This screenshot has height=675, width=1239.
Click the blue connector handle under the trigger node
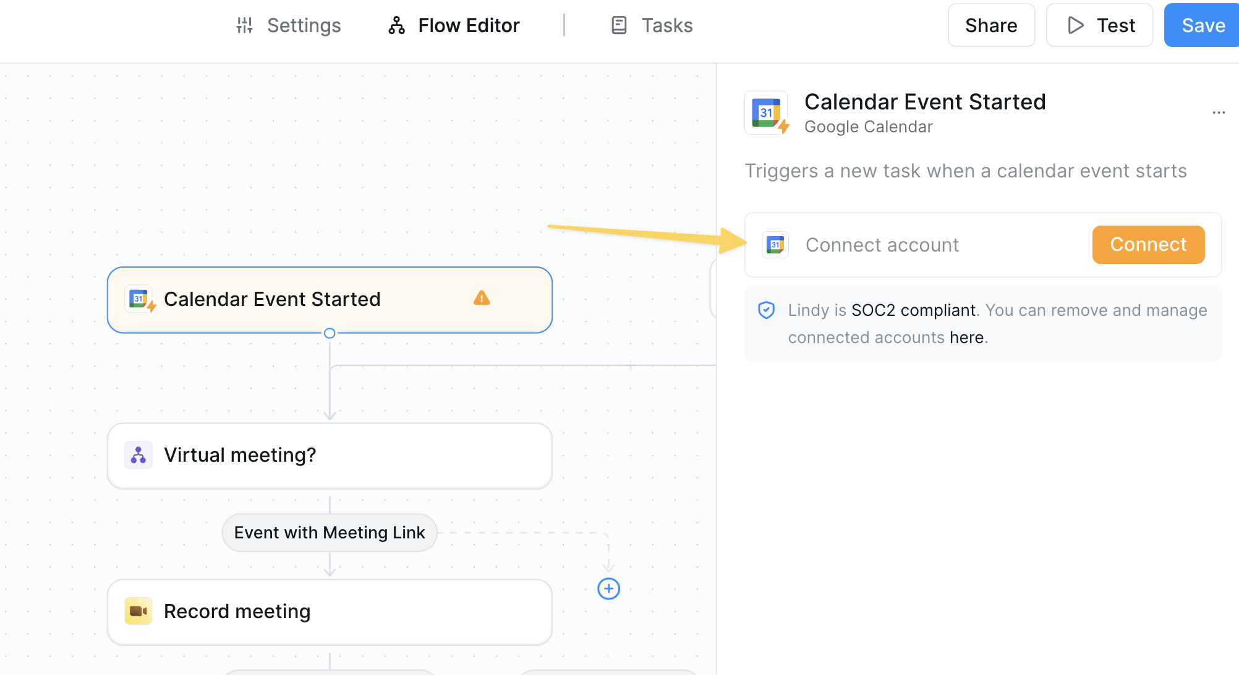pyautogui.click(x=330, y=333)
